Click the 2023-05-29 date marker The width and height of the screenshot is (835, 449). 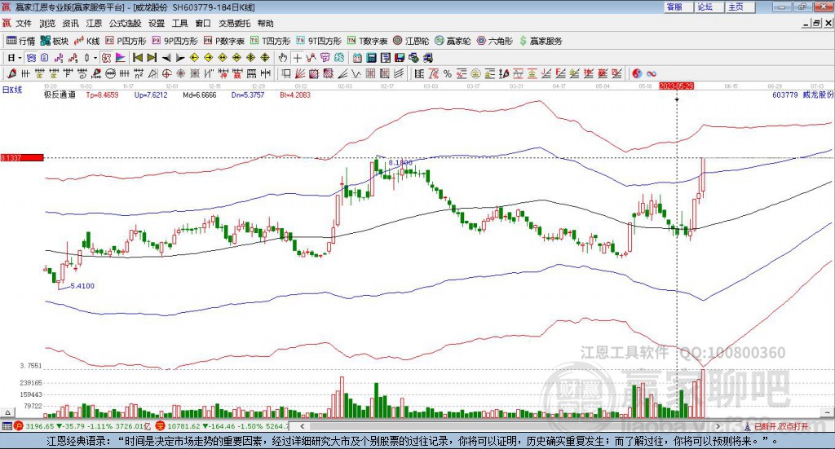pos(676,86)
